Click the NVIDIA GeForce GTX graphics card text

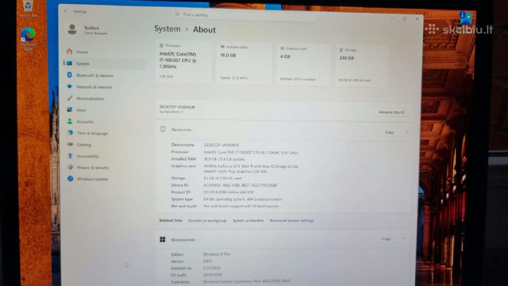pyautogui.click(x=251, y=166)
